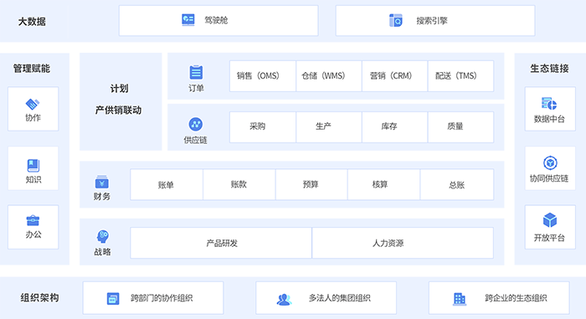Choose the 总账 finance item
The width and height of the screenshot is (586, 319).
tap(457, 184)
